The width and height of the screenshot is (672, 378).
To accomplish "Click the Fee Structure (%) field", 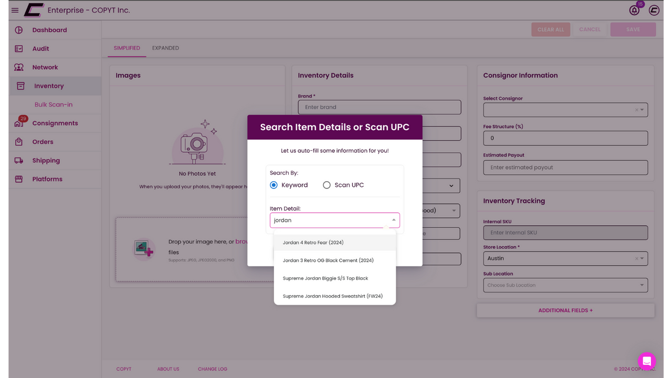I will [x=565, y=138].
